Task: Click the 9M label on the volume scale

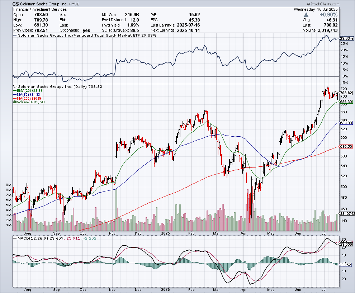Action: [9, 185]
